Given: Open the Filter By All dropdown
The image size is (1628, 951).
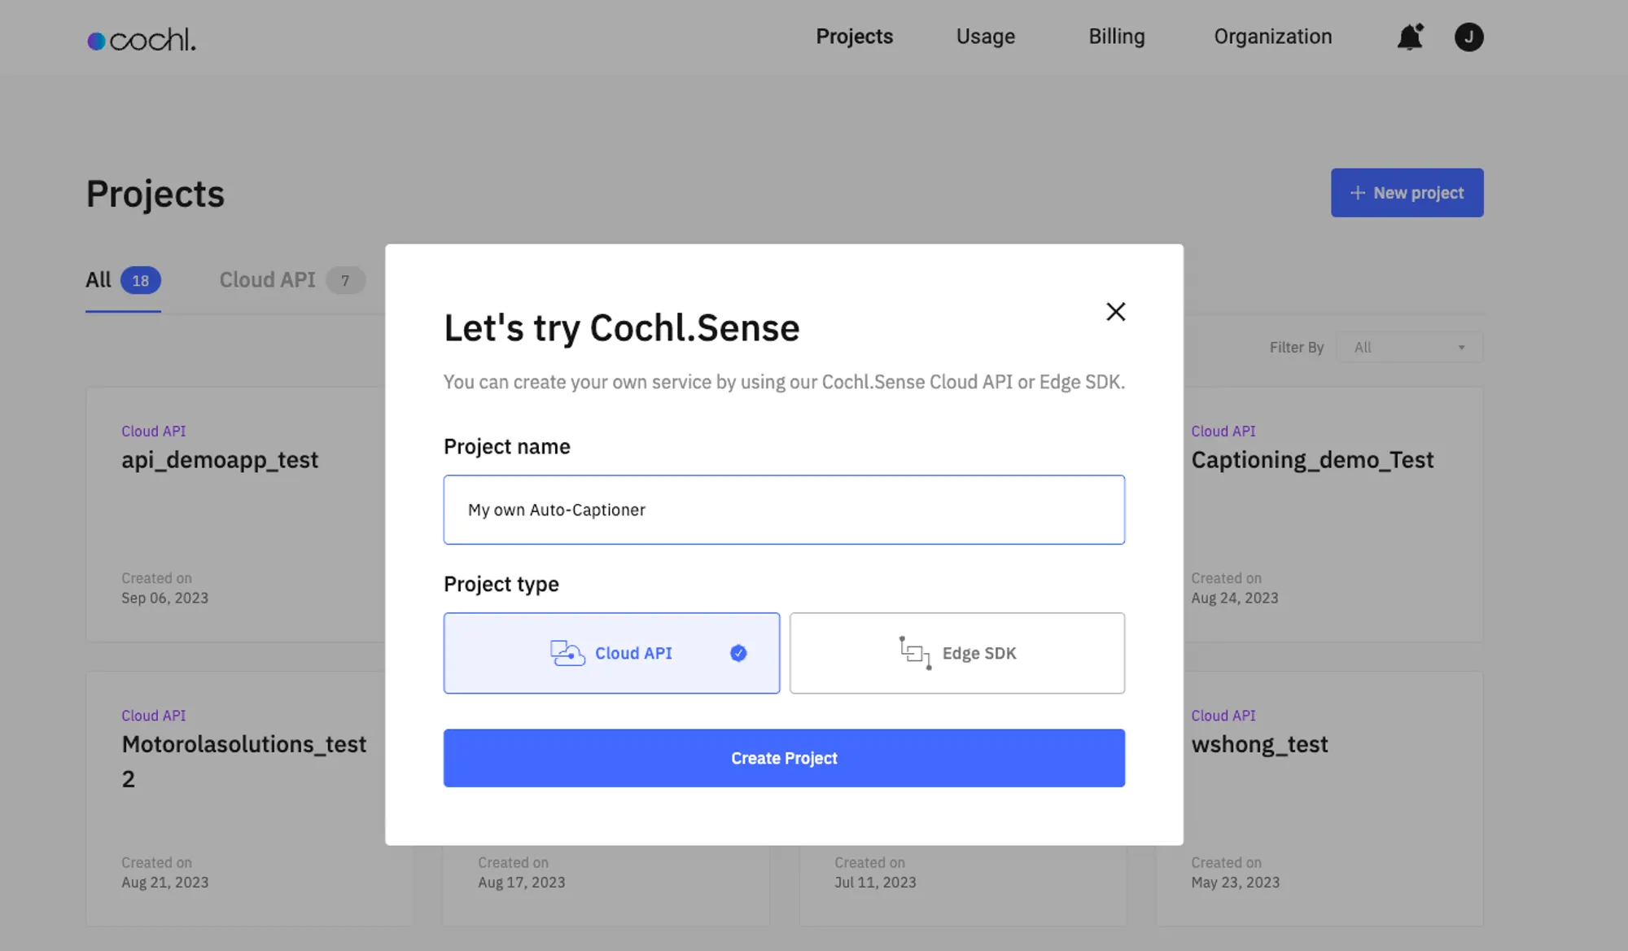Looking at the screenshot, I should (x=1408, y=348).
